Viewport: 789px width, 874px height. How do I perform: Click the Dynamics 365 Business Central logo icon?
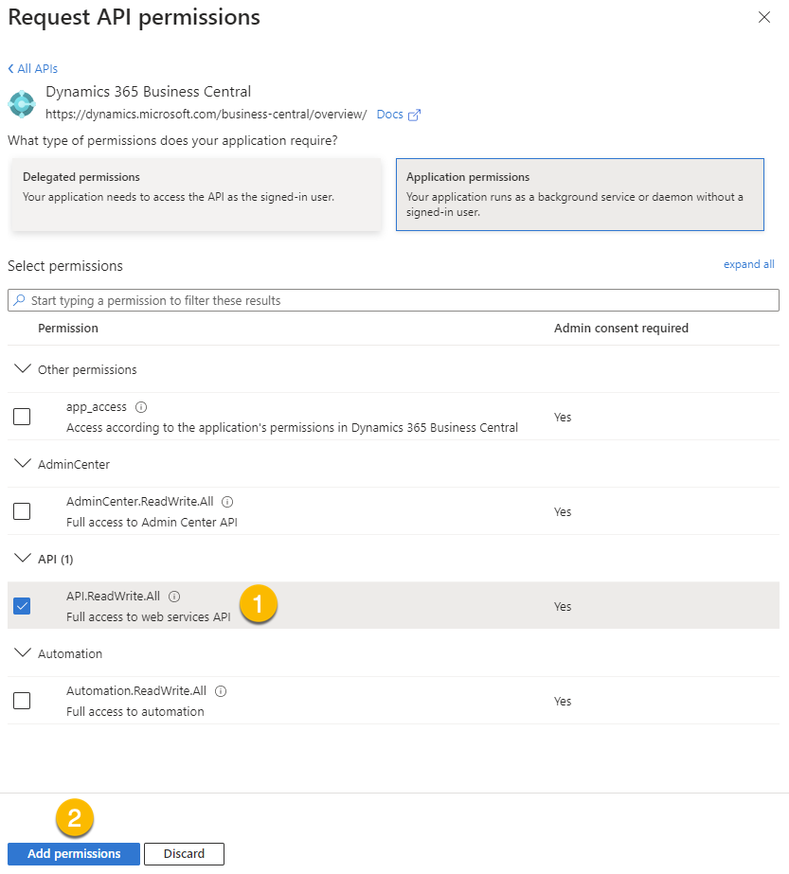[22, 103]
